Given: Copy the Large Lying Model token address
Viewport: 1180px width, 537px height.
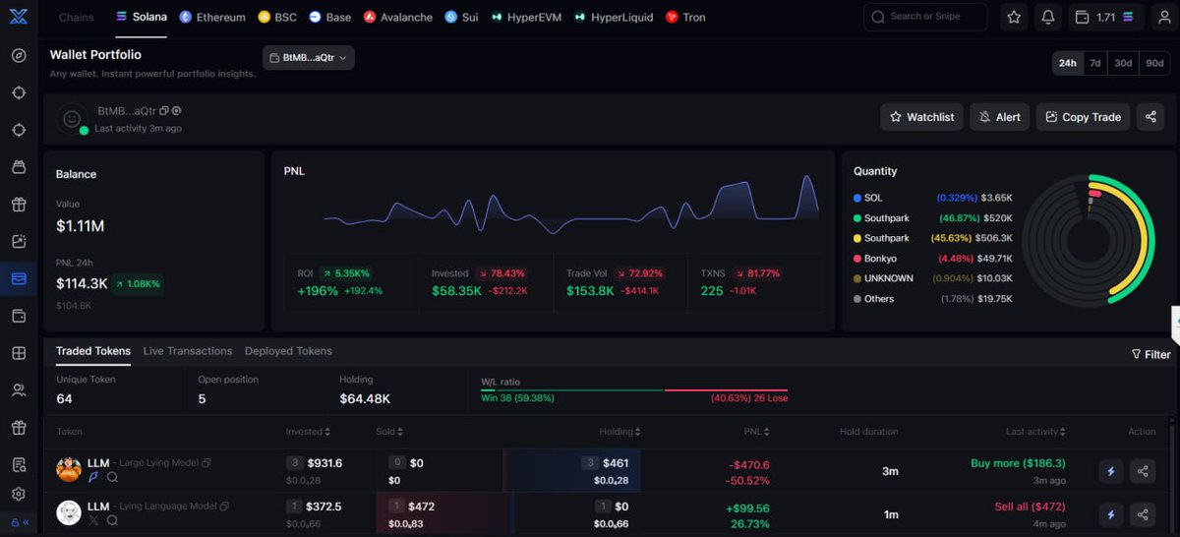Looking at the screenshot, I should pyautogui.click(x=206, y=463).
